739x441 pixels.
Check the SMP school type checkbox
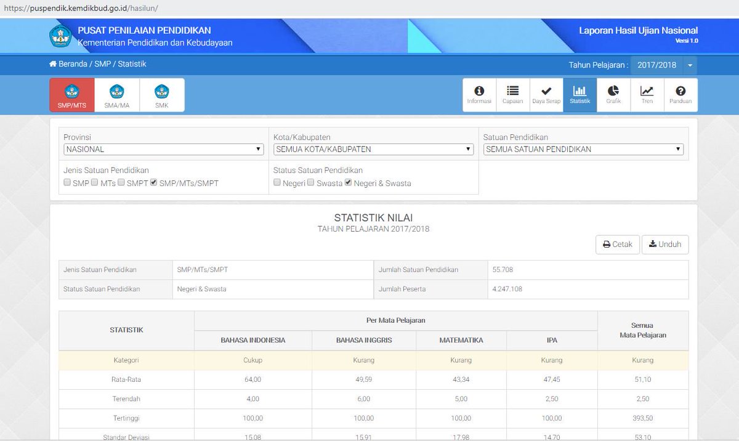coord(67,183)
